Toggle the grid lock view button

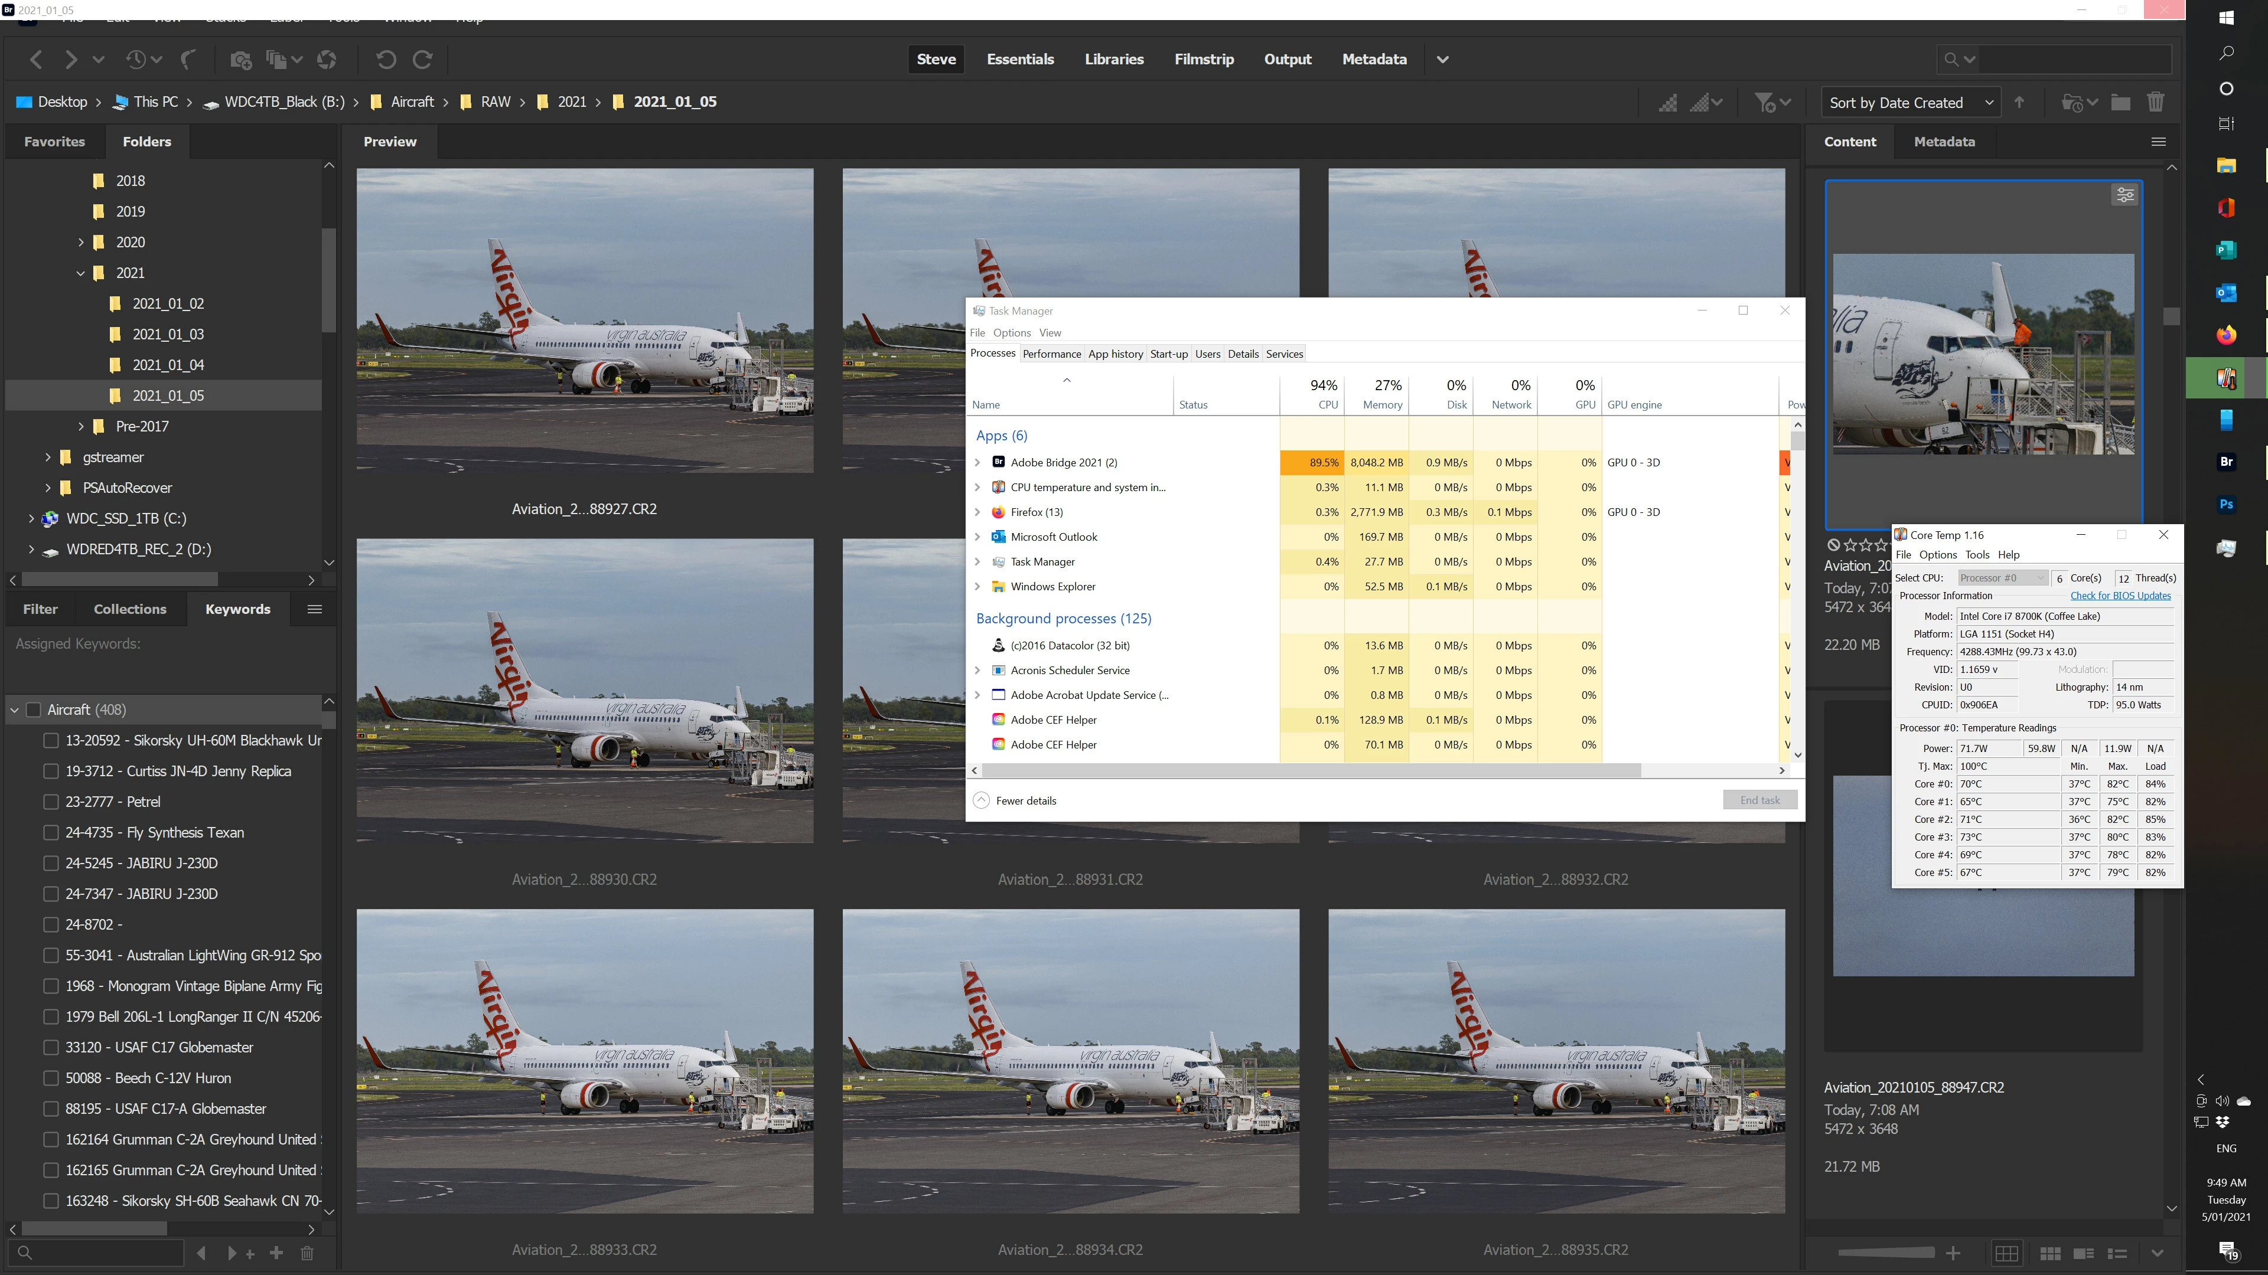point(2006,1253)
